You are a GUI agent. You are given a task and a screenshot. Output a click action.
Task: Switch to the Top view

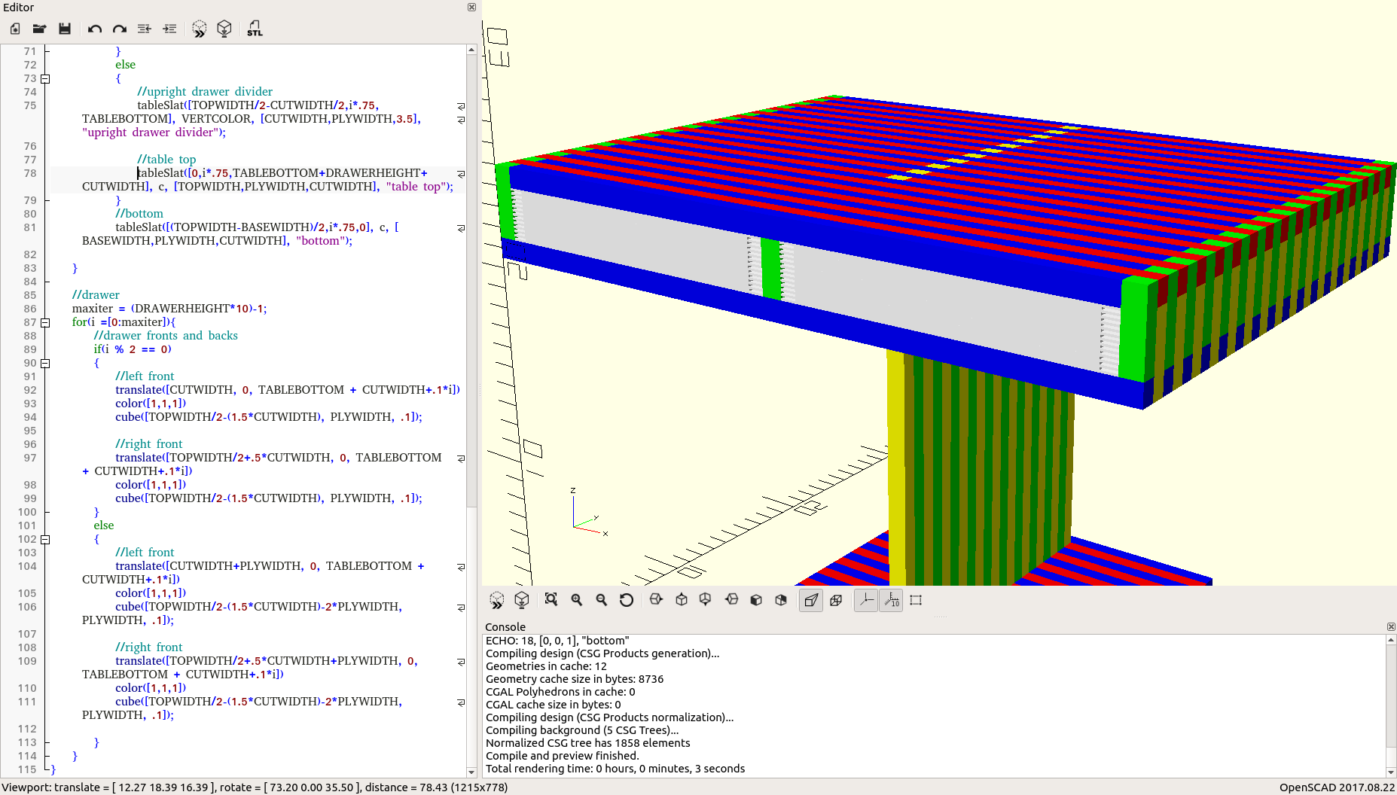click(x=682, y=600)
